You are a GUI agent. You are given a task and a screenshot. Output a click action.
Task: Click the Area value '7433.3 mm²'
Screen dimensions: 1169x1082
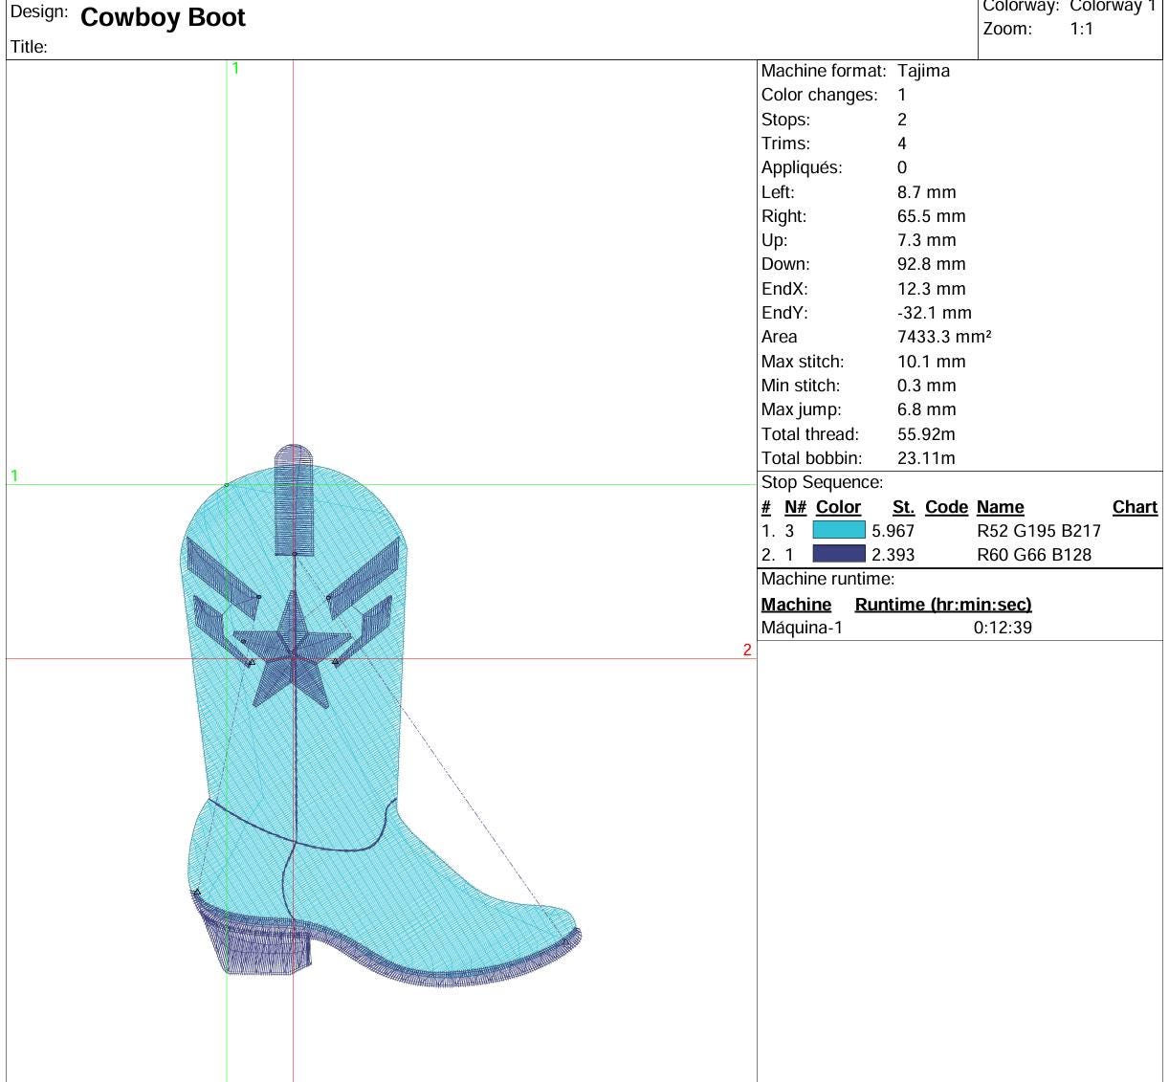tap(944, 337)
